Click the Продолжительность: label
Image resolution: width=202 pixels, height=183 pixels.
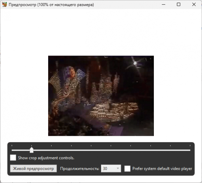pos(80,169)
